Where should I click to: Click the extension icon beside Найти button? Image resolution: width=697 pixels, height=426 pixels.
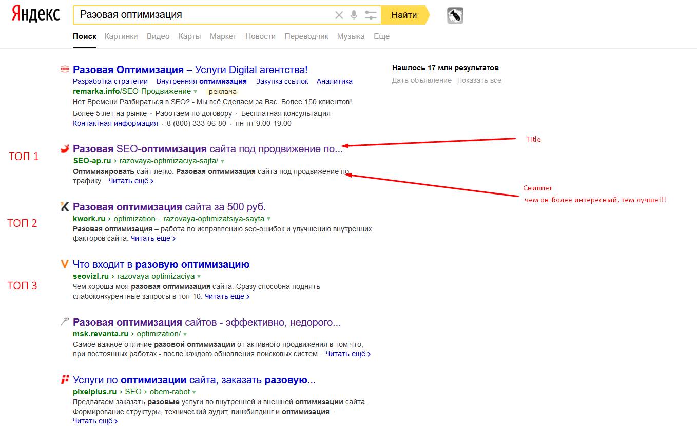(455, 16)
